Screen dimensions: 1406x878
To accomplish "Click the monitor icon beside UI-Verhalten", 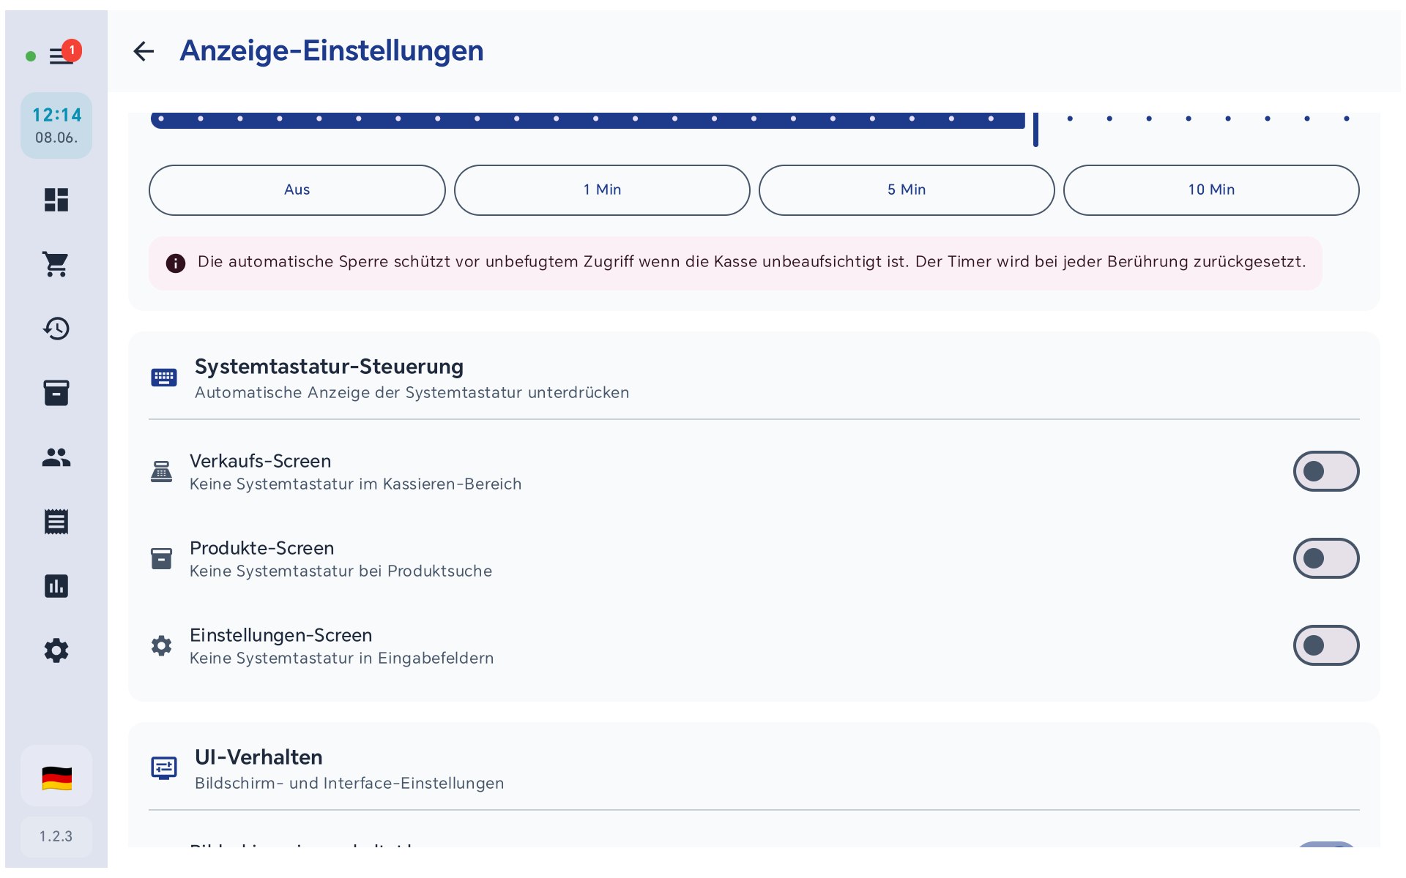I will pos(164,768).
